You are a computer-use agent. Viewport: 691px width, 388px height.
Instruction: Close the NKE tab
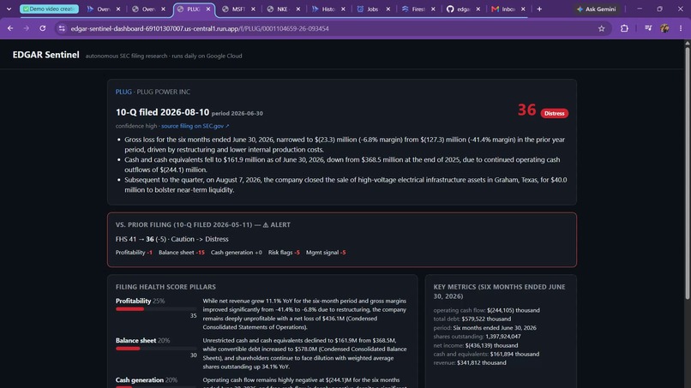[x=298, y=9]
